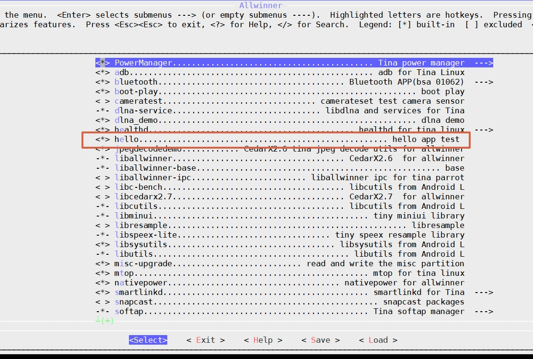Viewport: 533px width, 359px height.
Task: Click the Allwinner menu title
Action: (x=261, y=5)
